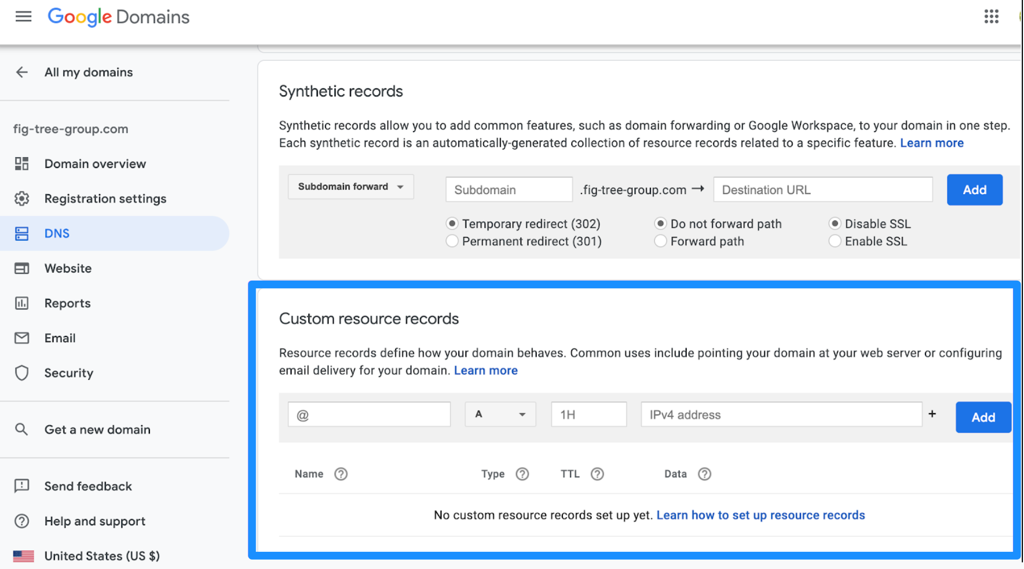The image size is (1024, 569).
Task: Open United States (US $) region selector
Action: pyautogui.click(x=86, y=556)
